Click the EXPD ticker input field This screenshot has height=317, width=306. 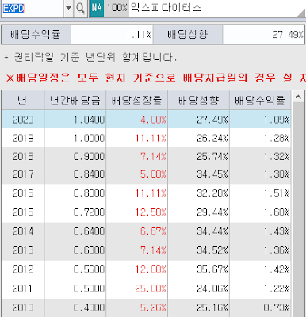pyautogui.click(x=33, y=9)
